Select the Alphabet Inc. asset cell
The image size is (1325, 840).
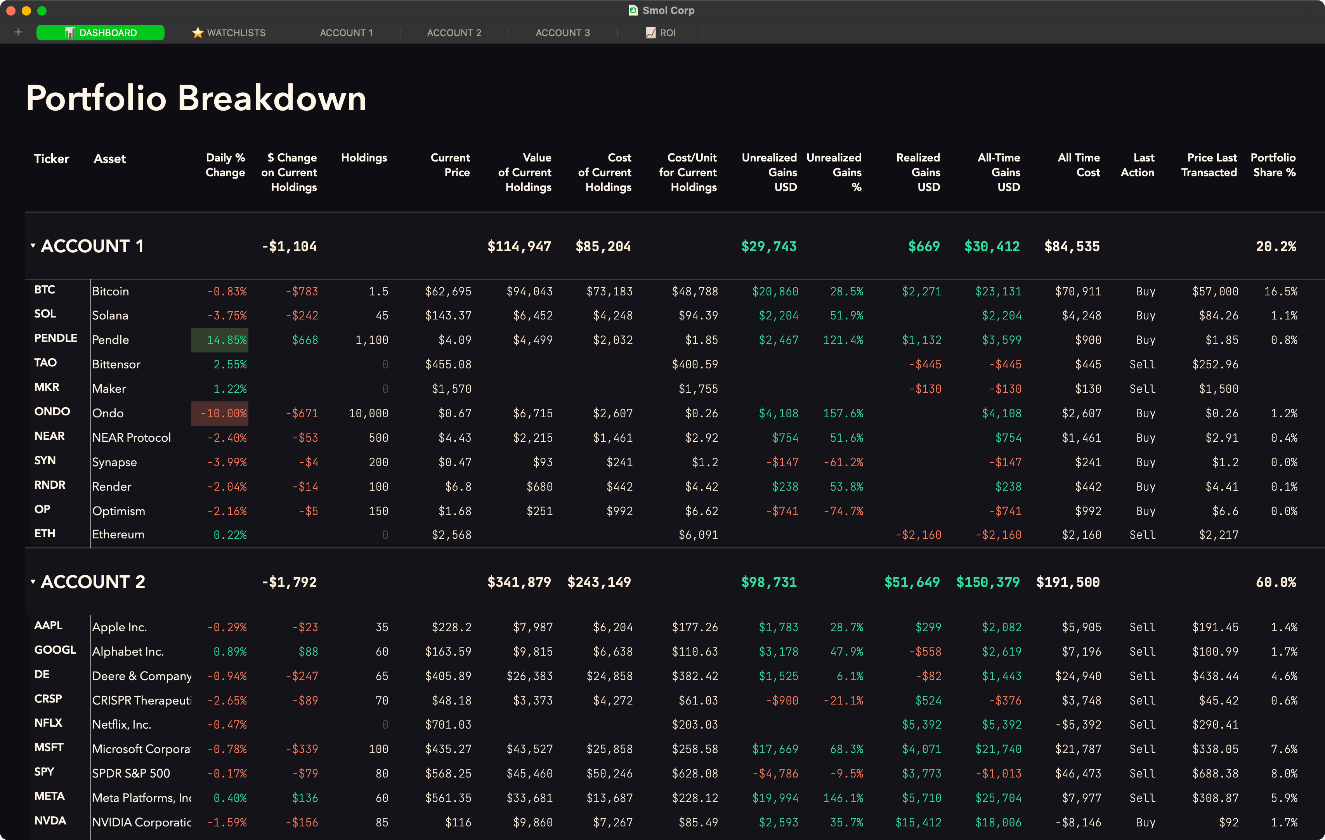coord(128,651)
